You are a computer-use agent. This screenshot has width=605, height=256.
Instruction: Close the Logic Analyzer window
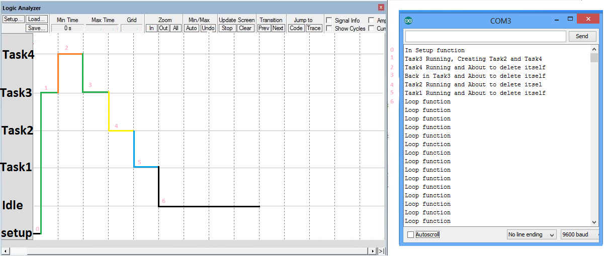click(x=381, y=8)
